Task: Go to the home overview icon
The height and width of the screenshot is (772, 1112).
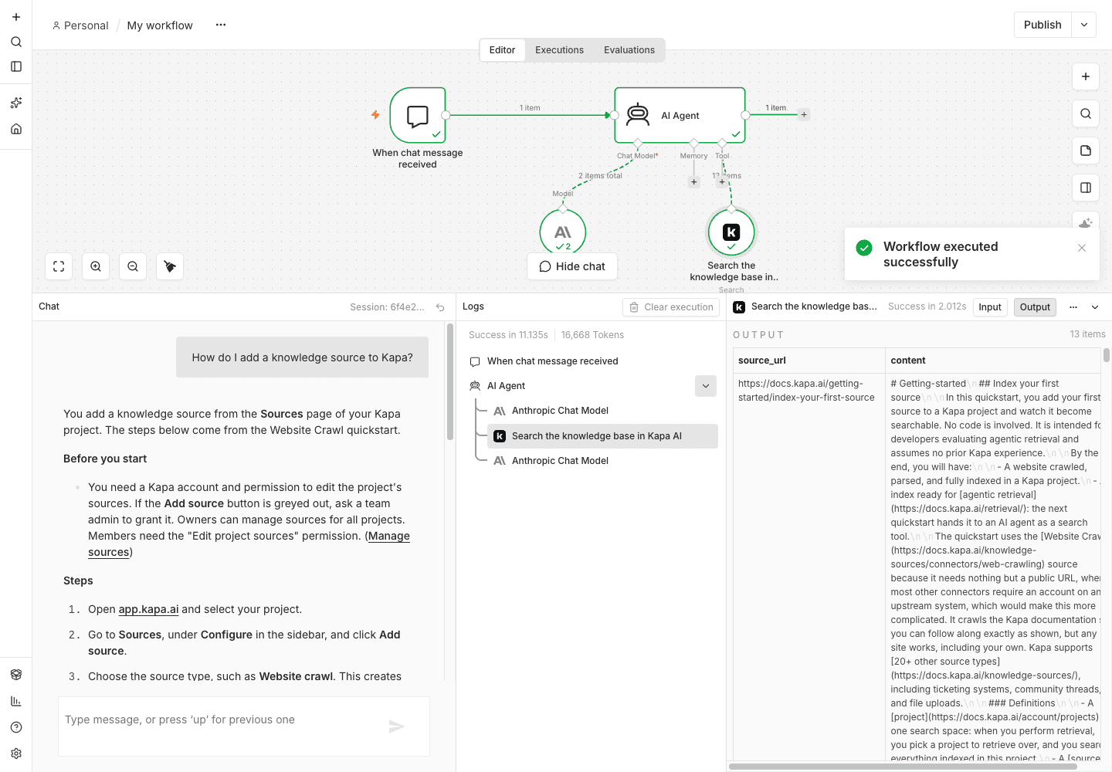Action: 16,129
